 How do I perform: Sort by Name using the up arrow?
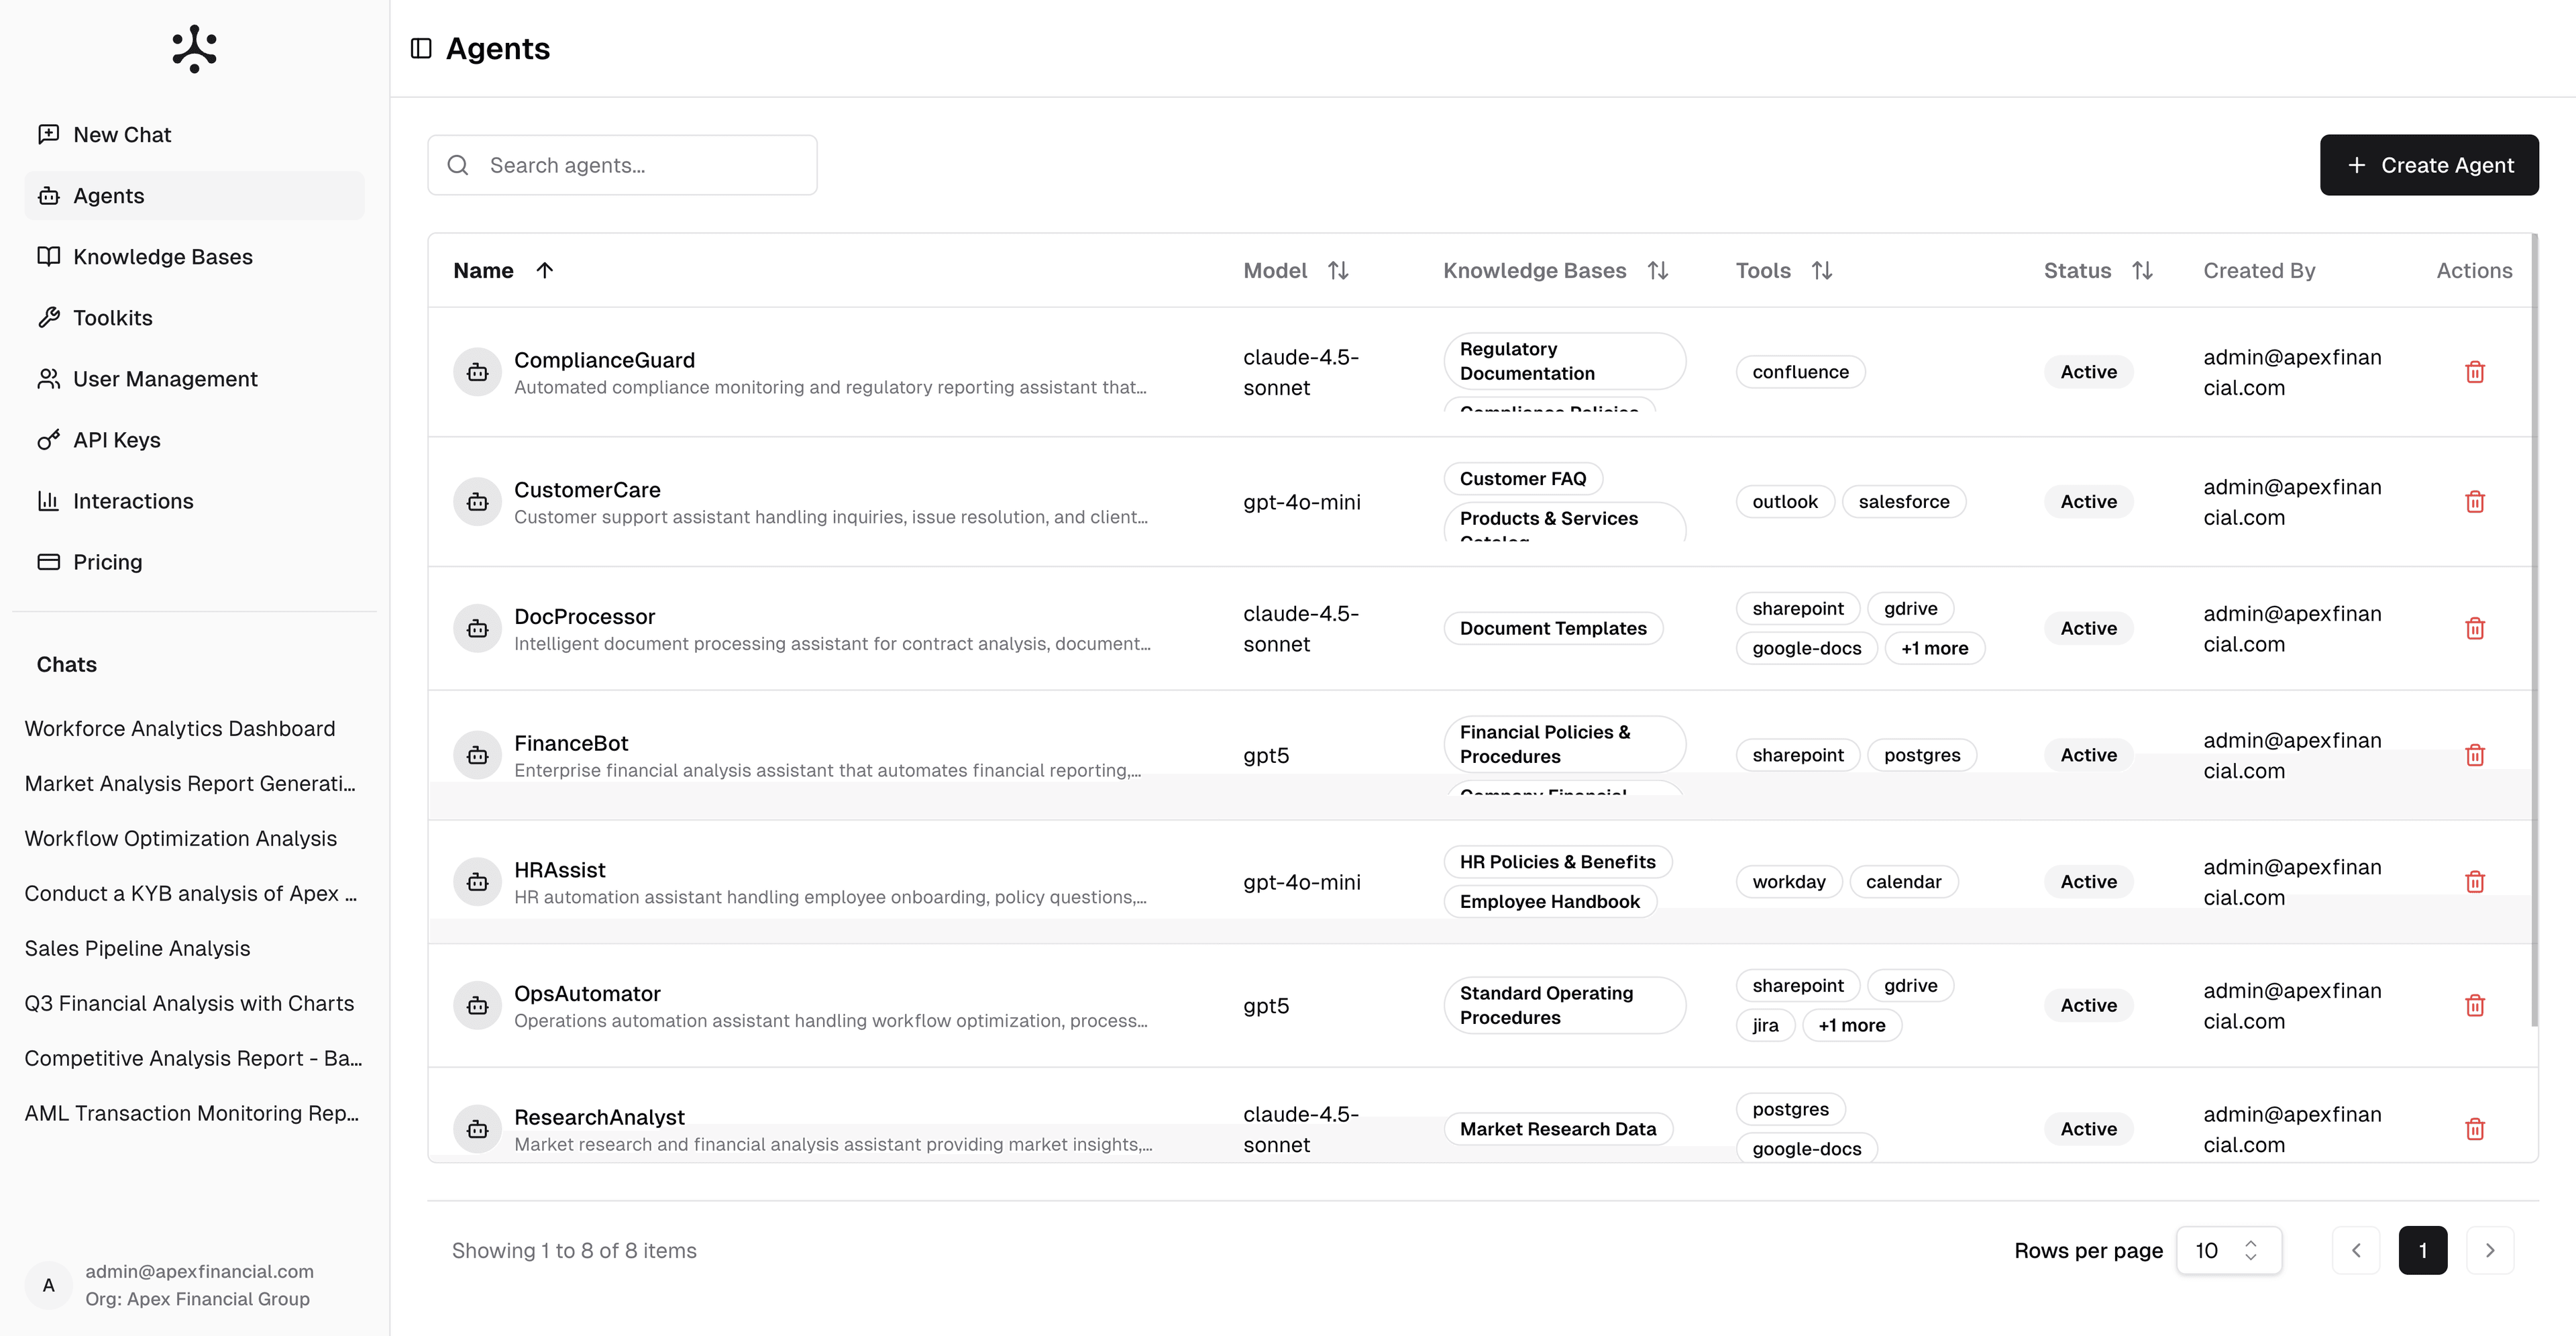(x=545, y=270)
